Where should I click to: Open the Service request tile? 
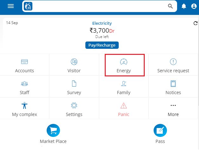pos(173,65)
